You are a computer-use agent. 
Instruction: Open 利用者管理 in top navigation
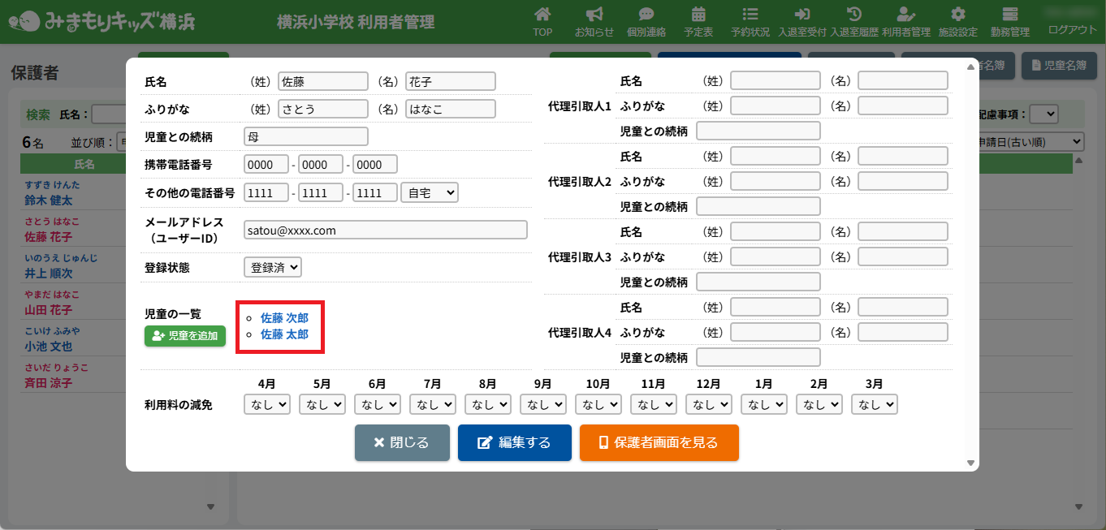click(906, 21)
